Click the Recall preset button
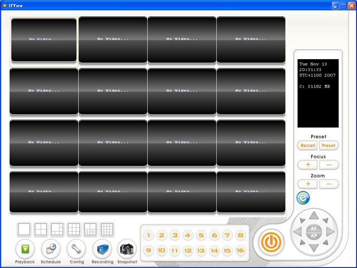The height and width of the screenshot is (268, 357). coord(307,145)
